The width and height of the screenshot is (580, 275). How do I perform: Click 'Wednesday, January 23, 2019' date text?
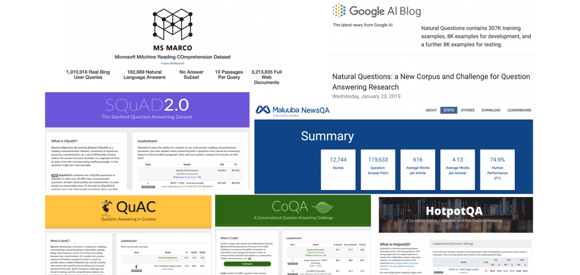coord(367,96)
